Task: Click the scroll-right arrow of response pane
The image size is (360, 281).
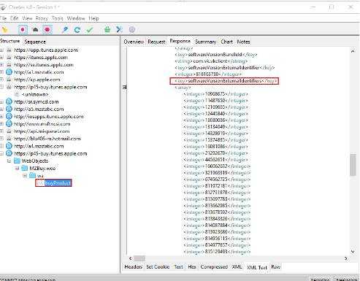Action: point(345,258)
